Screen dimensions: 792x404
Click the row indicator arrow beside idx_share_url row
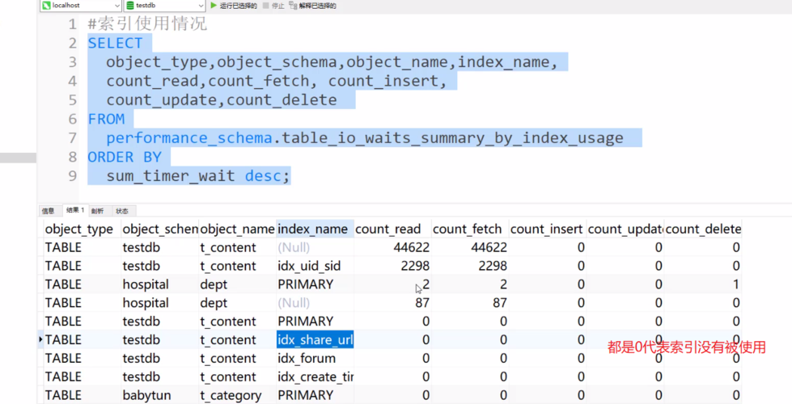pyautogui.click(x=40, y=339)
